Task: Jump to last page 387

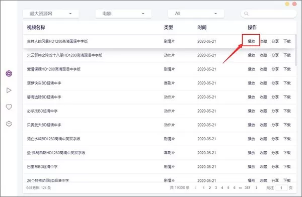Action: tap(248, 187)
